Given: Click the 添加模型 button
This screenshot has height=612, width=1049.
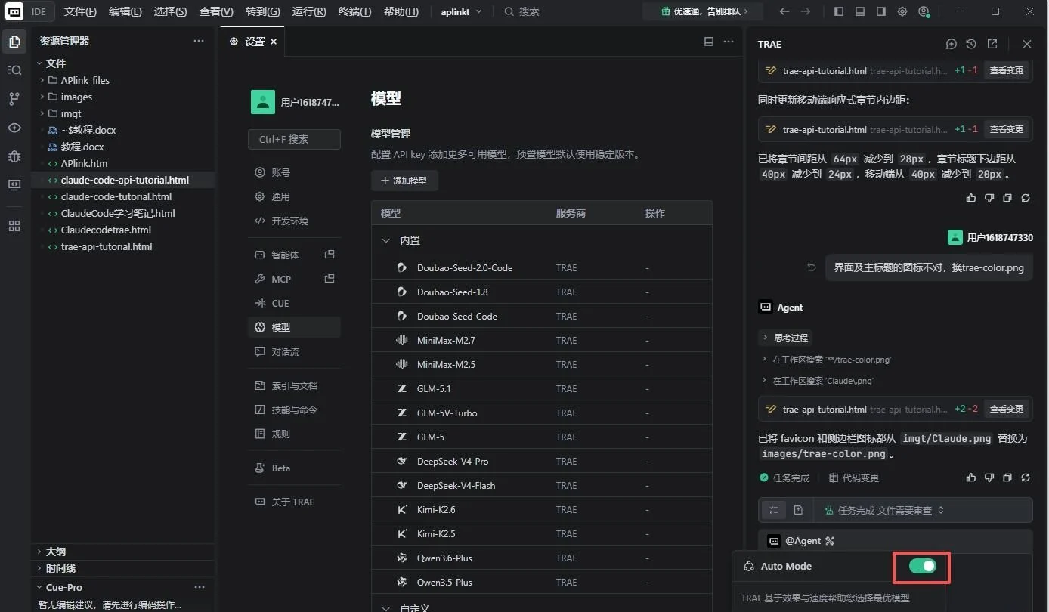Looking at the screenshot, I should click(404, 181).
